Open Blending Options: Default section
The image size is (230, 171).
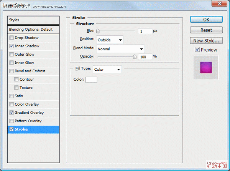(33, 30)
